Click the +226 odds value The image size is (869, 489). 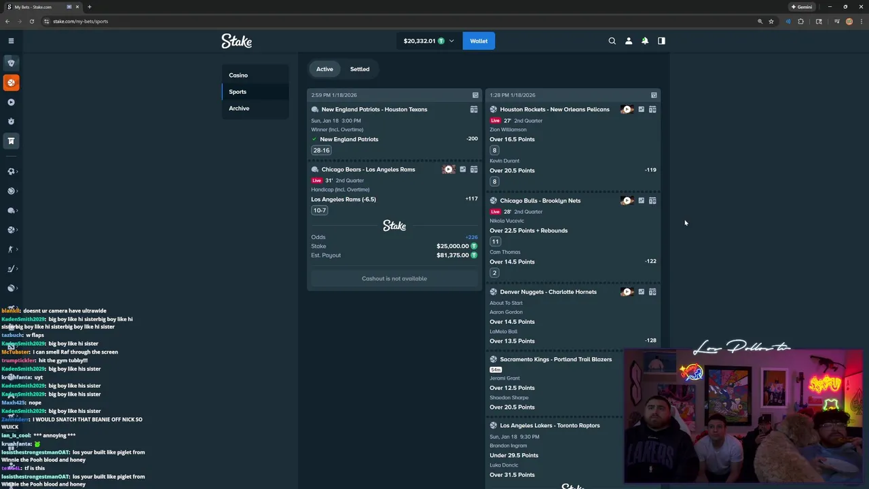coord(471,237)
